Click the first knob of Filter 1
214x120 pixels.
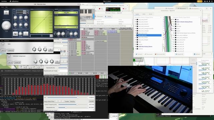tap(59, 34)
